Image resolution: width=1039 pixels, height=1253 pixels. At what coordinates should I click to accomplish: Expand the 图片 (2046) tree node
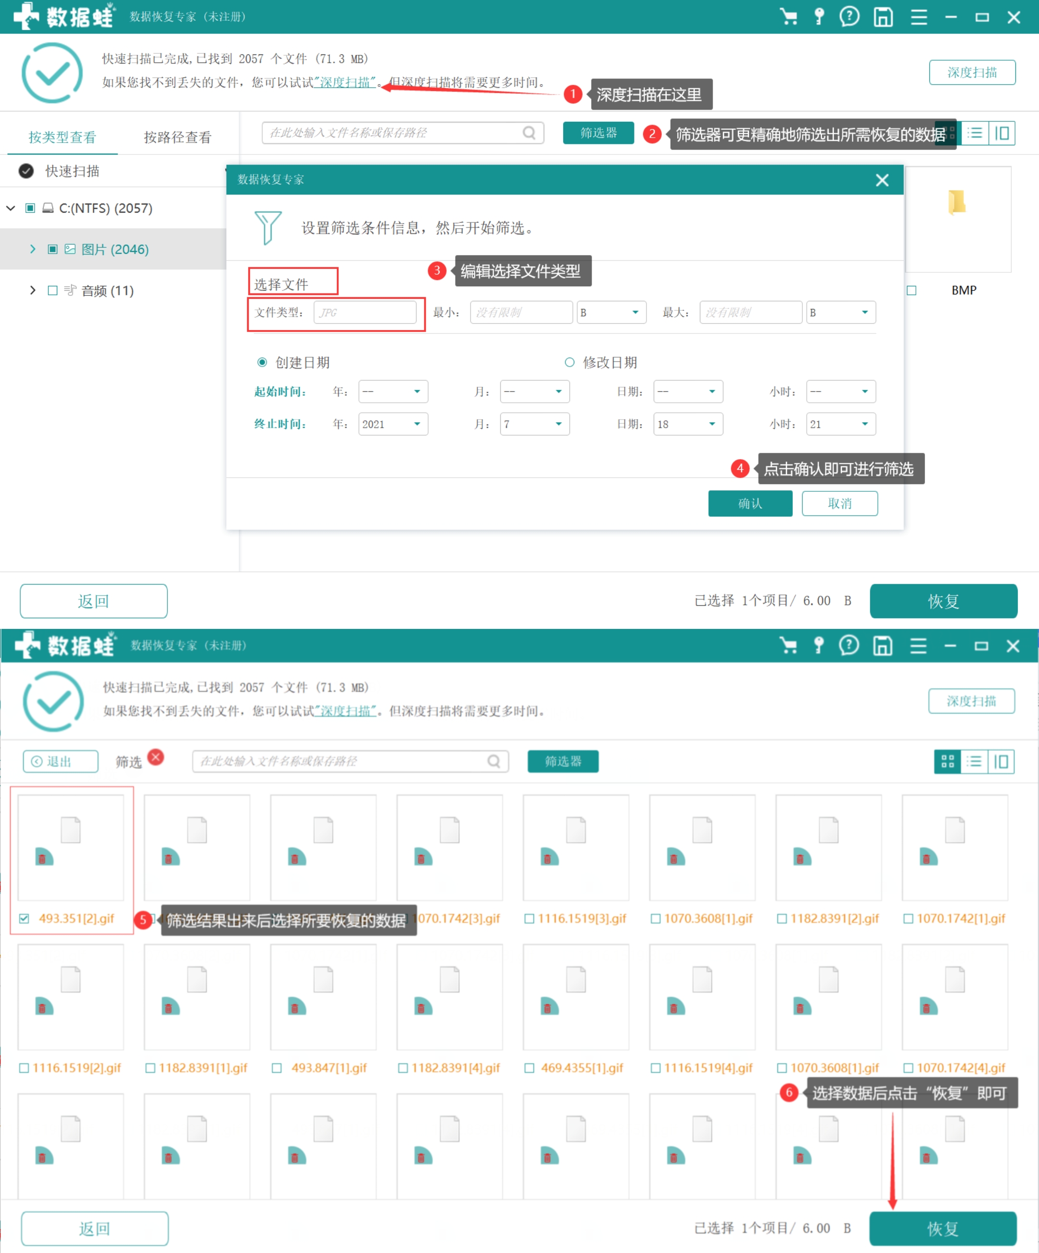coord(33,249)
